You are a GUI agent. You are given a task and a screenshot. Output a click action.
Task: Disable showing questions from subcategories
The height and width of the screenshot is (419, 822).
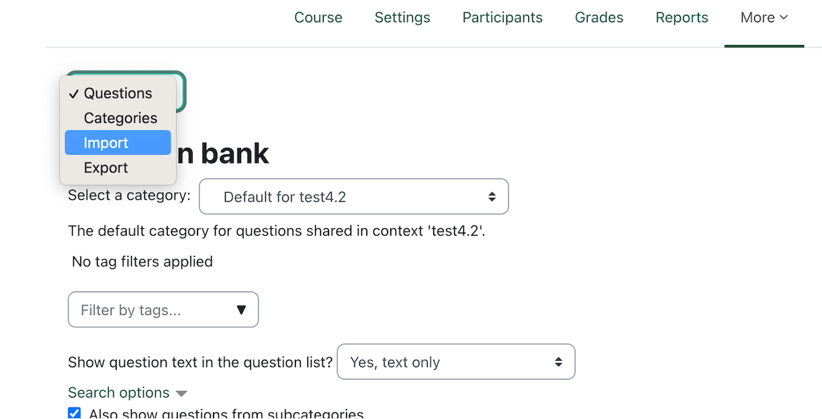(74, 413)
